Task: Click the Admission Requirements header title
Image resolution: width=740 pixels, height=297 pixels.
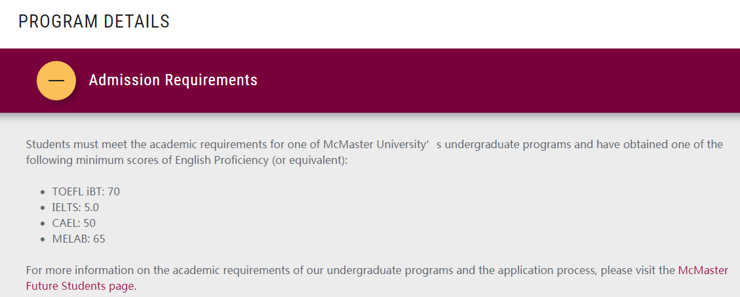Action: tap(173, 81)
